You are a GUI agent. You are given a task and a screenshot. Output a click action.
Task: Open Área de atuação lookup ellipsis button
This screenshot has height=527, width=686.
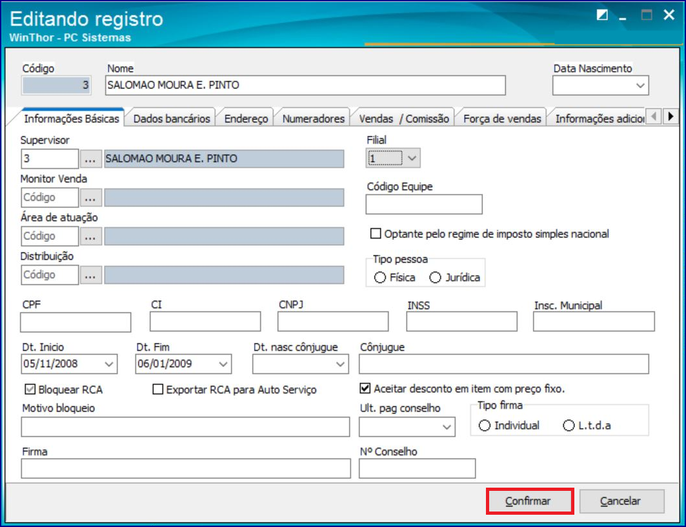(x=90, y=237)
